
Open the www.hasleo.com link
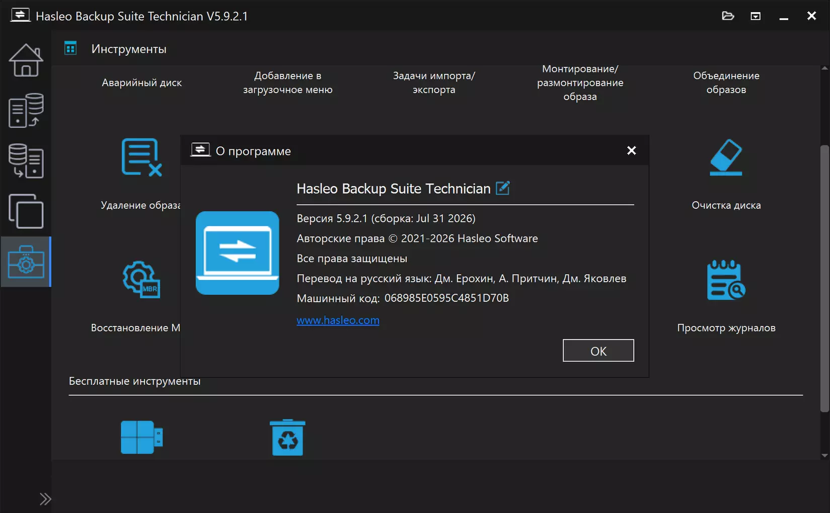point(338,320)
